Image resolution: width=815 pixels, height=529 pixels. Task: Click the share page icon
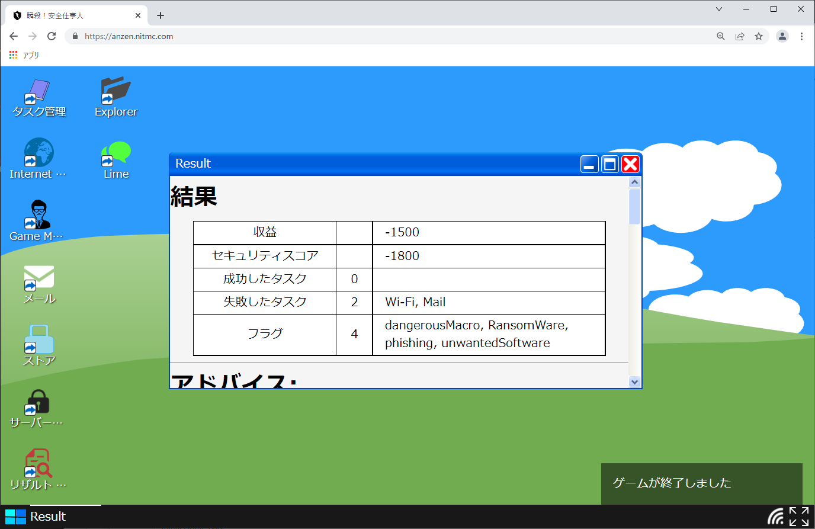point(740,36)
